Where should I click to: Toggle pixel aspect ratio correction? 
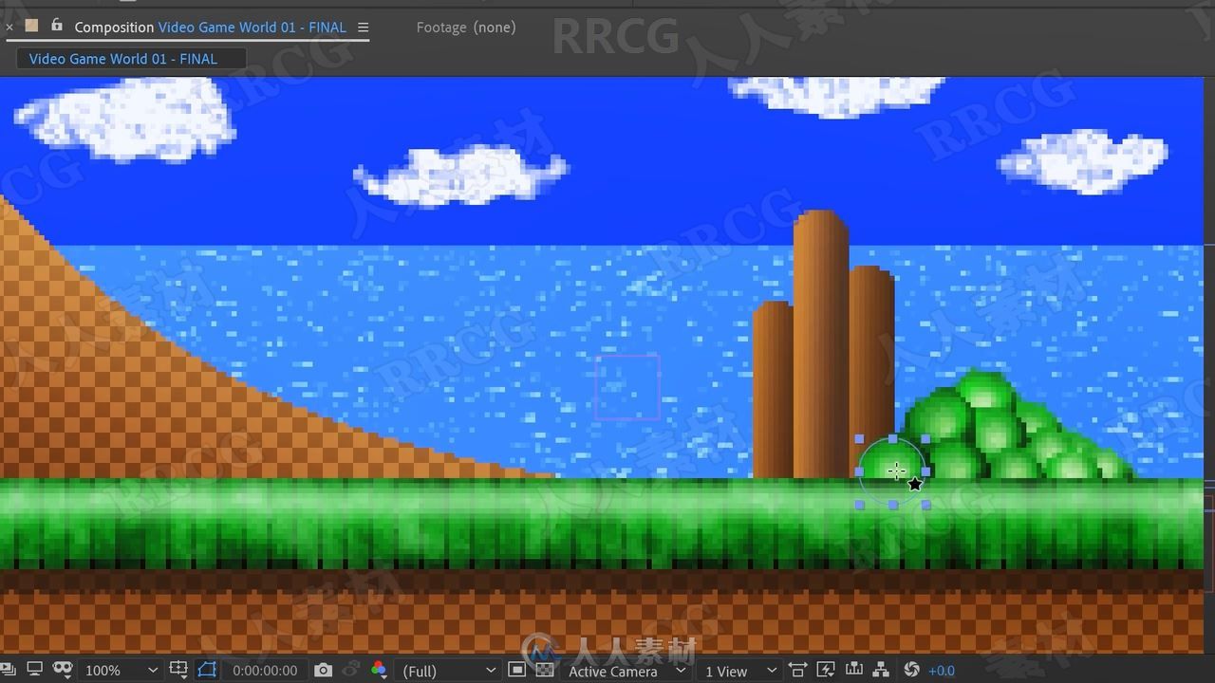pyautogui.click(x=797, y=670)
